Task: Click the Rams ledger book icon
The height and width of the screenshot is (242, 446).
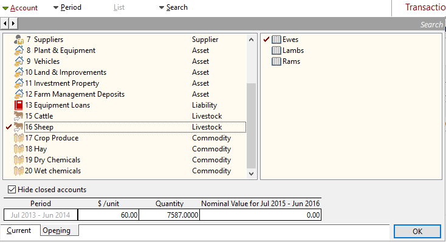Action: (x=276, y=61)
